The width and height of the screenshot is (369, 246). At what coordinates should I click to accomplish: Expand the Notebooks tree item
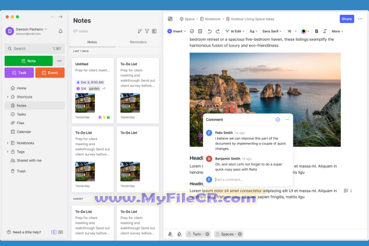click(8, 143)
